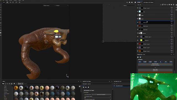Hide the red thumbnail fill layer
177x100 pixels.
138,44
